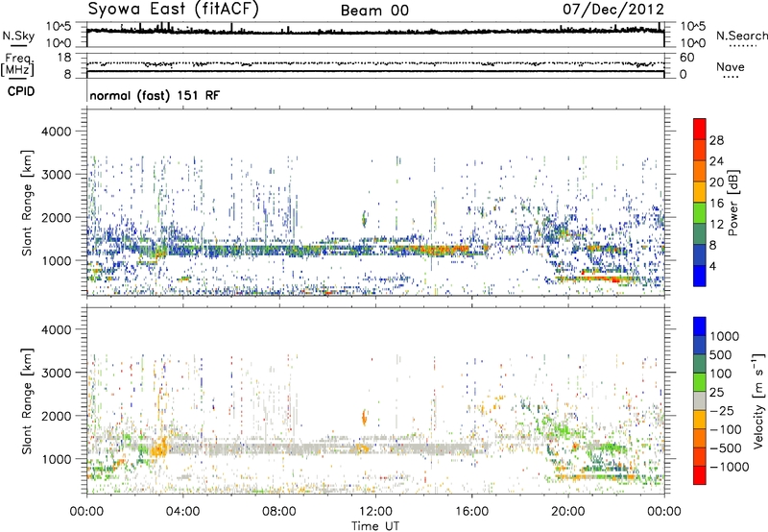Click the date '07/Dec/2012'
768x532 pixels.
[613, 10]
